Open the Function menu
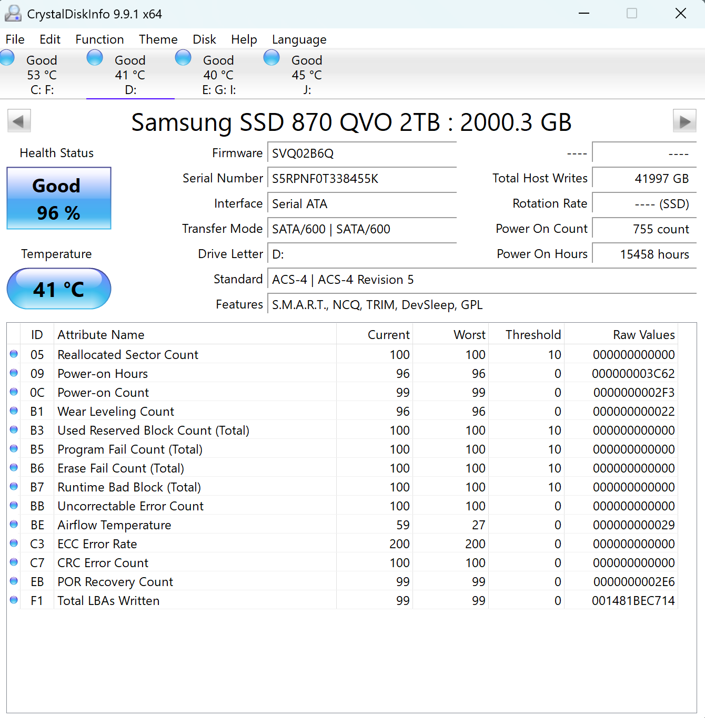This screenshot has height=718, width=705. point(99,39)
